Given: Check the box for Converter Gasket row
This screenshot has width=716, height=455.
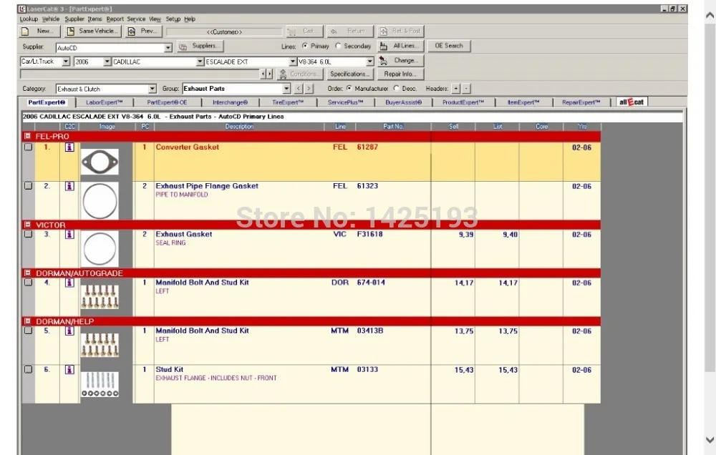Looking at the screenshot, I should 29,147.
